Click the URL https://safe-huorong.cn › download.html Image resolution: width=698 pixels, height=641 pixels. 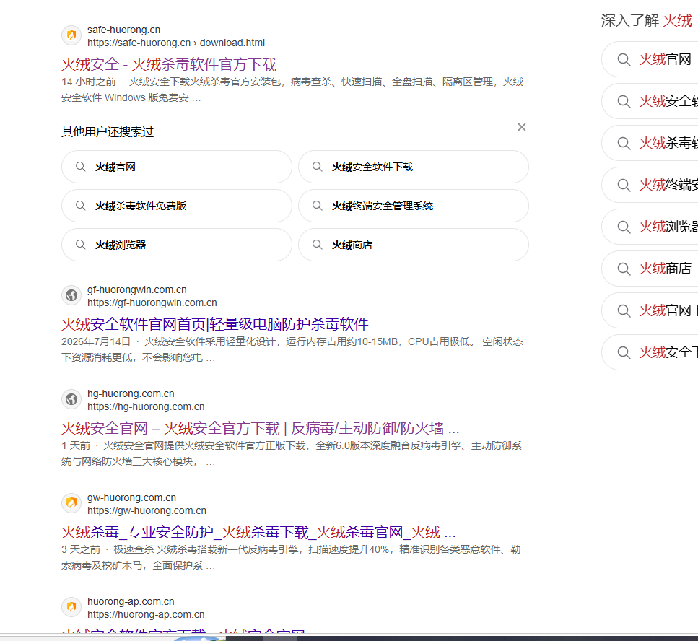176,43
